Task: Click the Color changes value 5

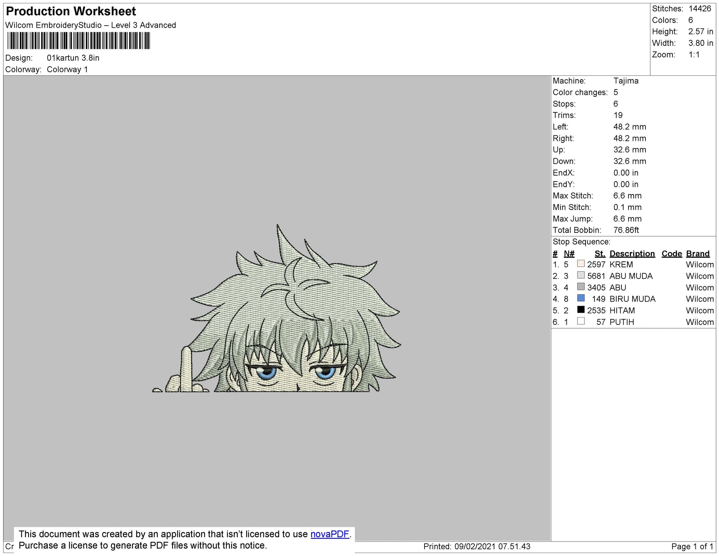Action: coord(616,92)
